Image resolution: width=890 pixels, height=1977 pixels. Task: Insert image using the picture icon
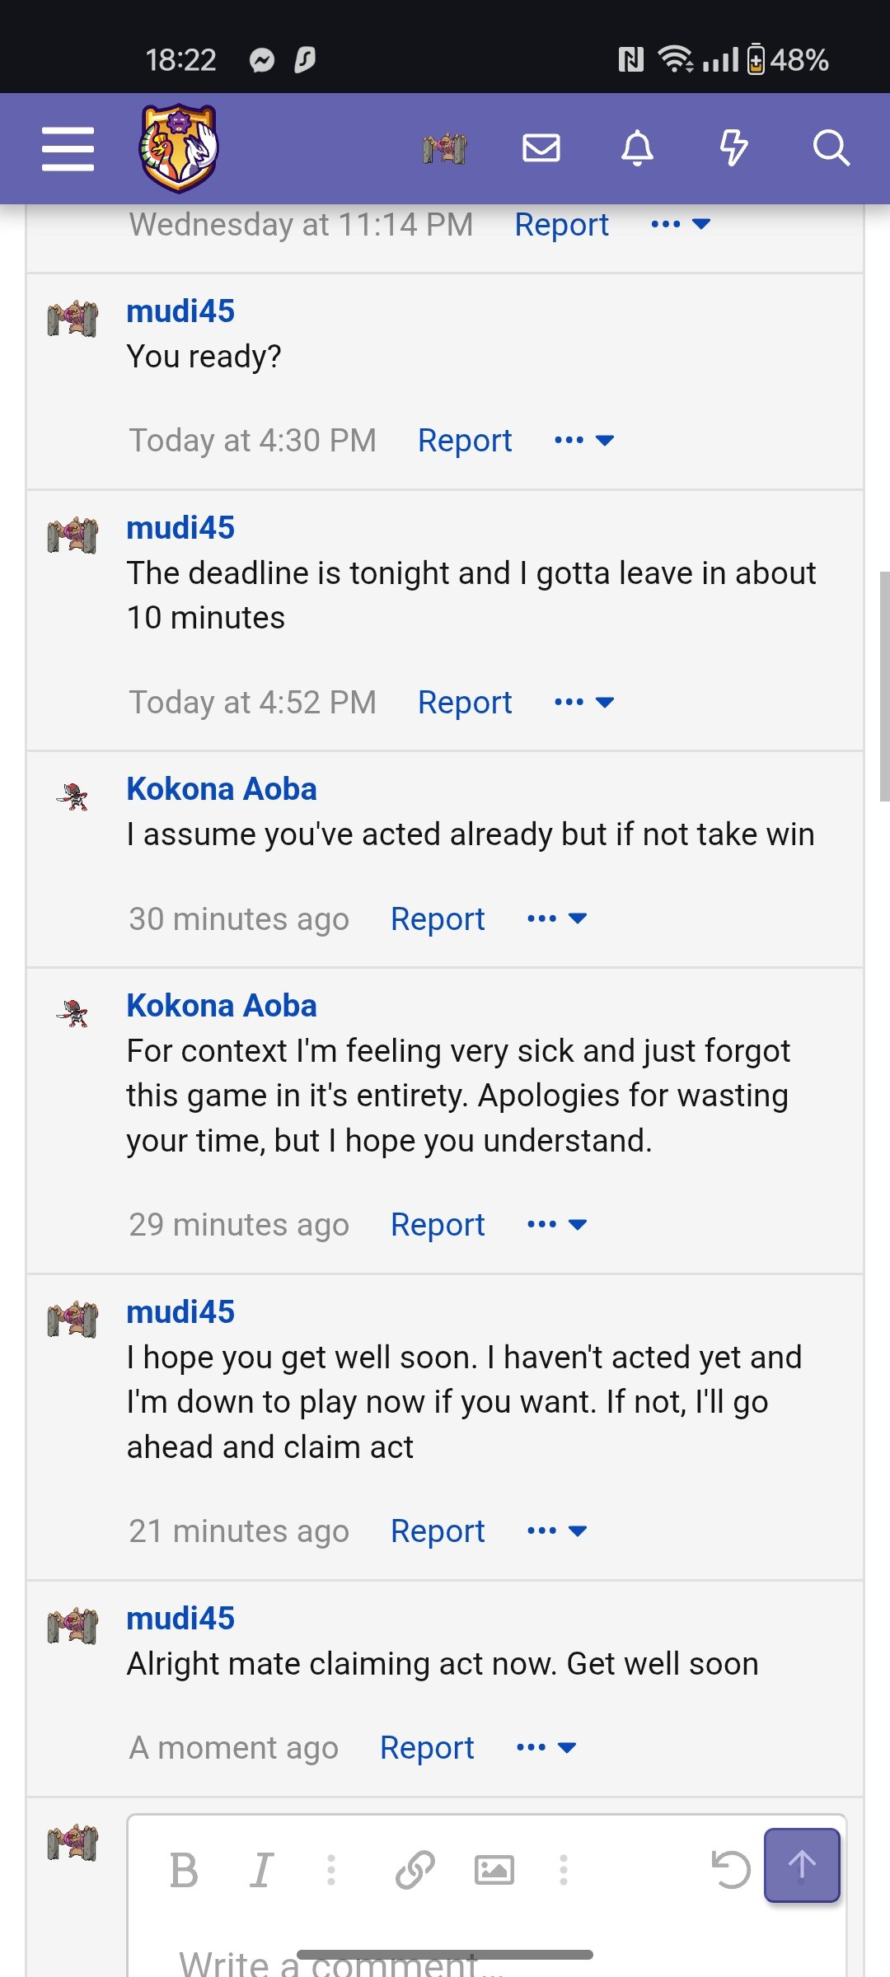(x=494, y=1870)
